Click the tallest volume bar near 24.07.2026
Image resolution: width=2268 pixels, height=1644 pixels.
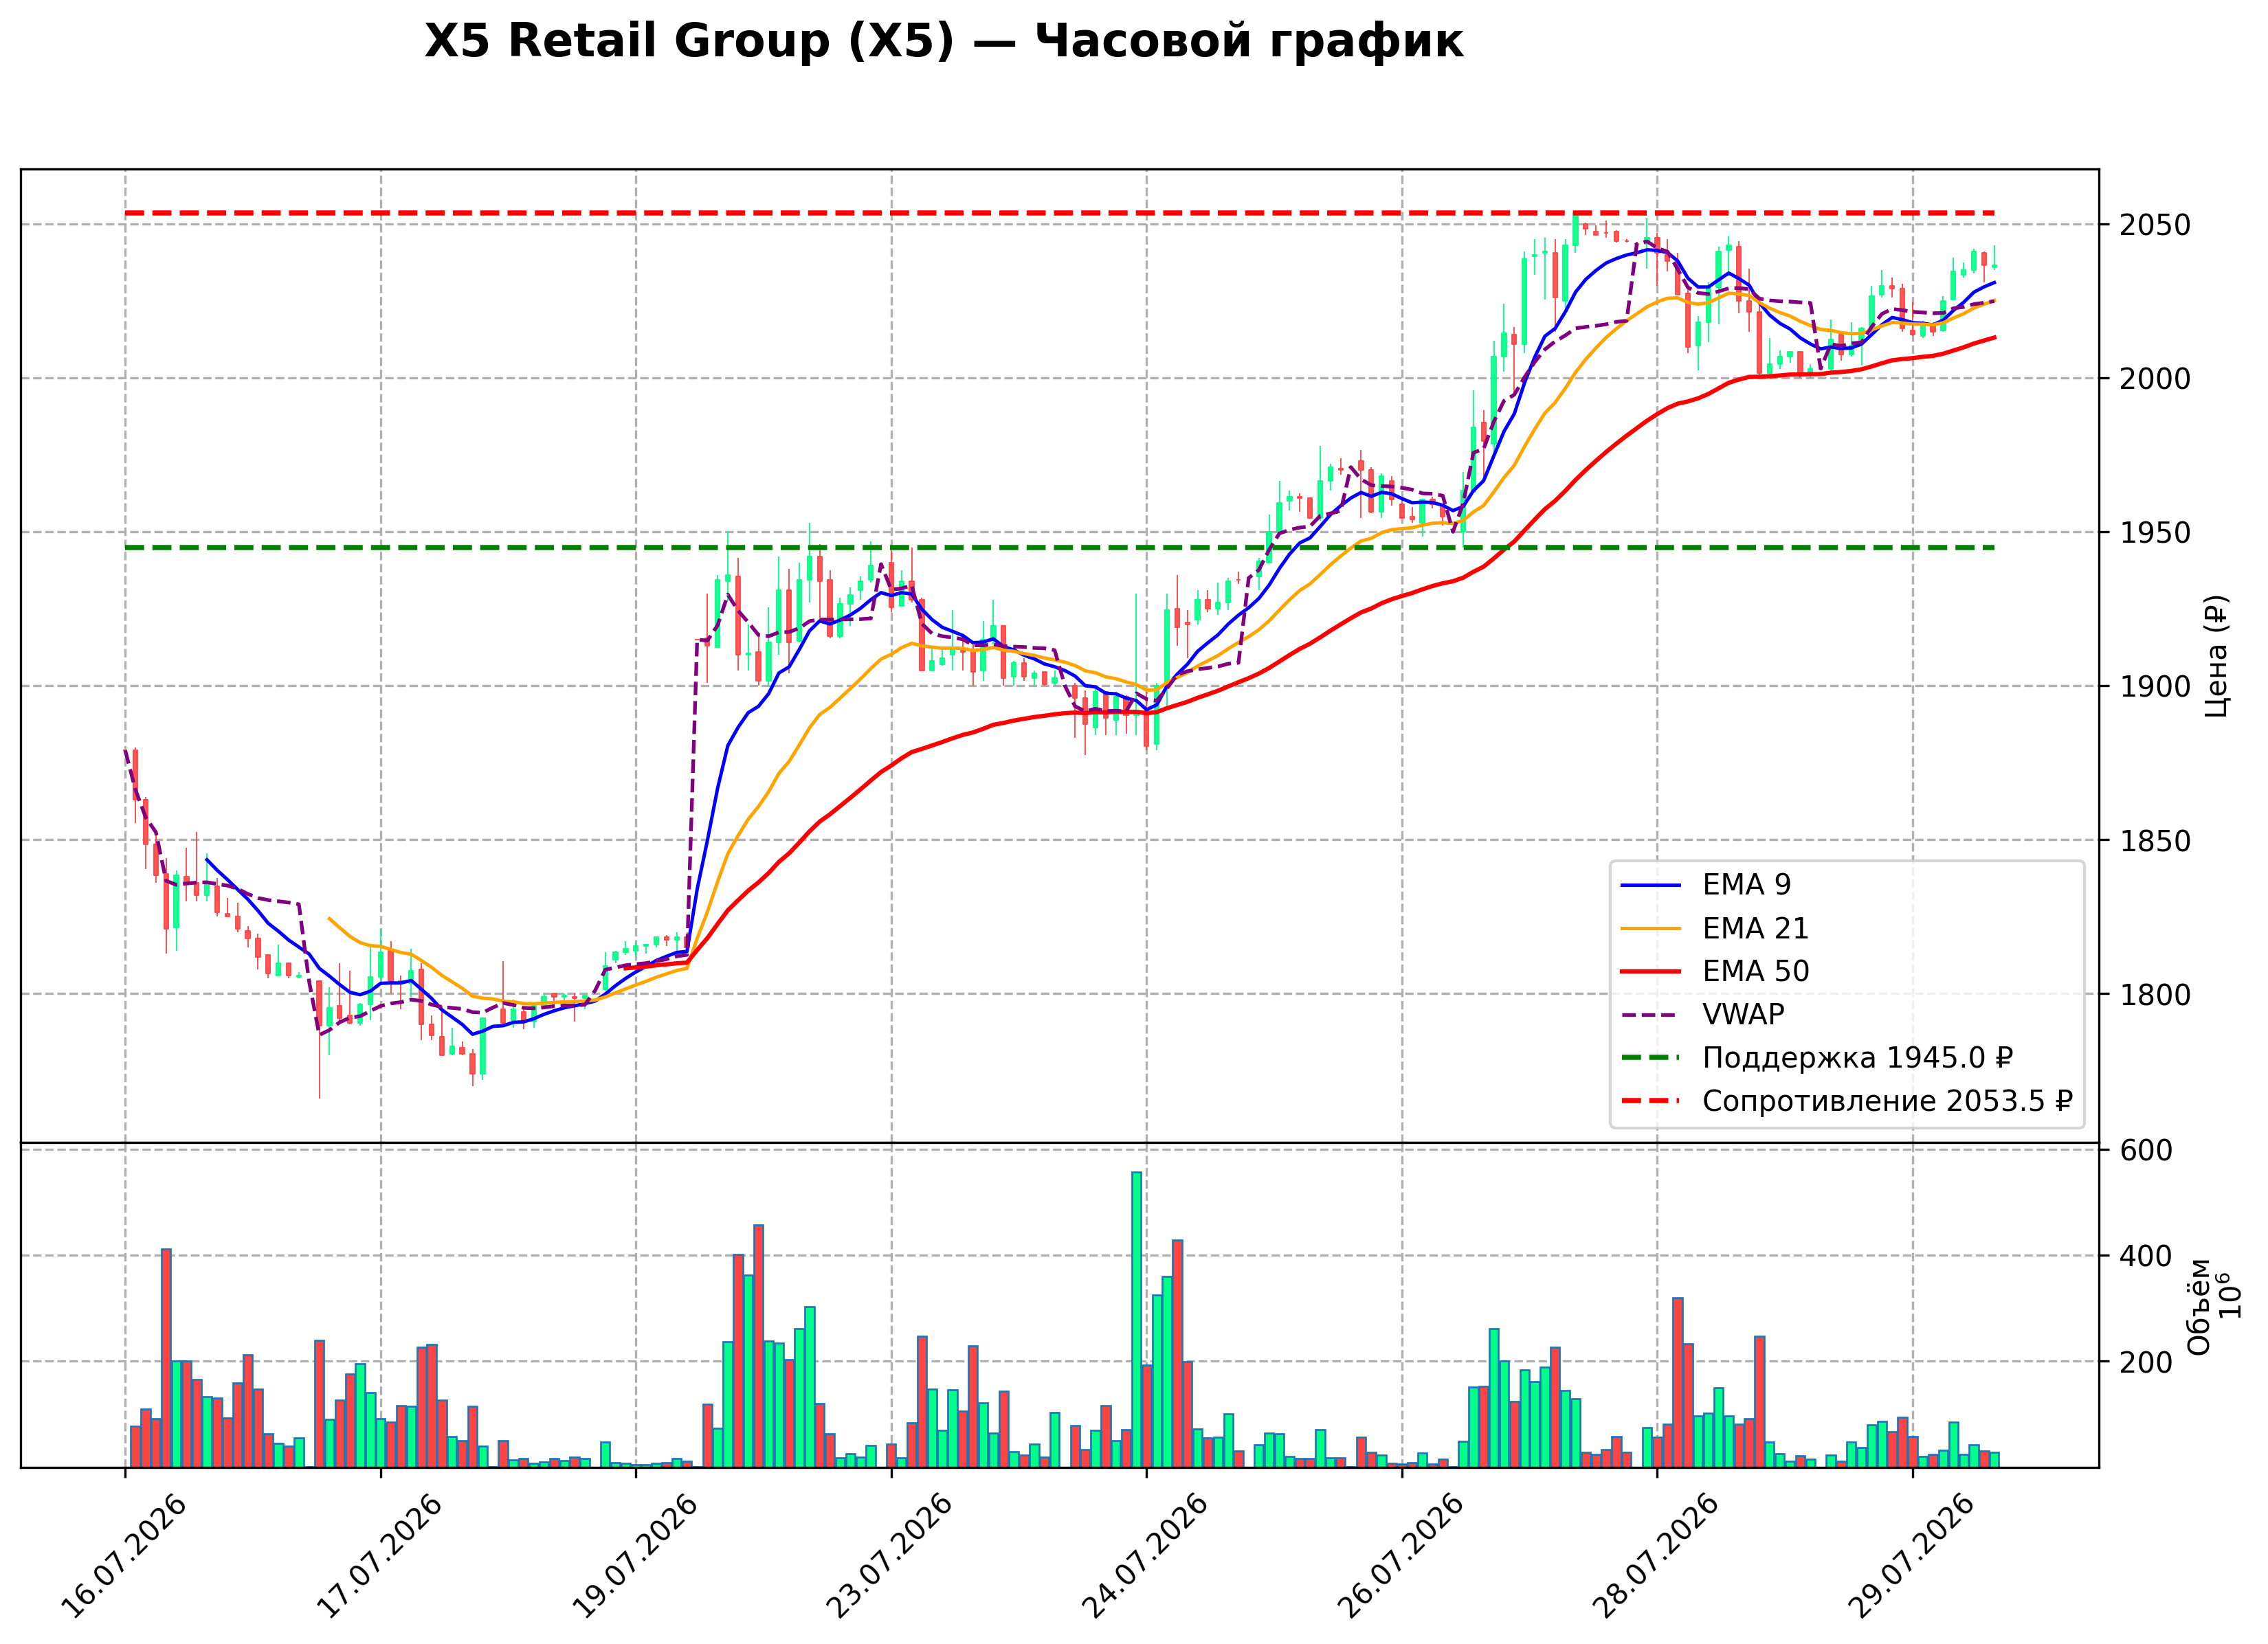click(1136, 1319)
